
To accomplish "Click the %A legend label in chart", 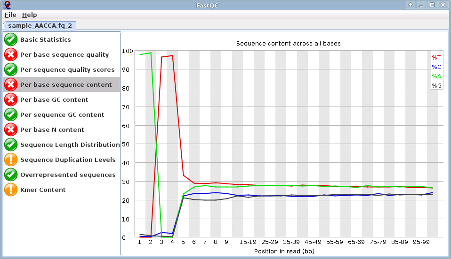I will (436, 76).
